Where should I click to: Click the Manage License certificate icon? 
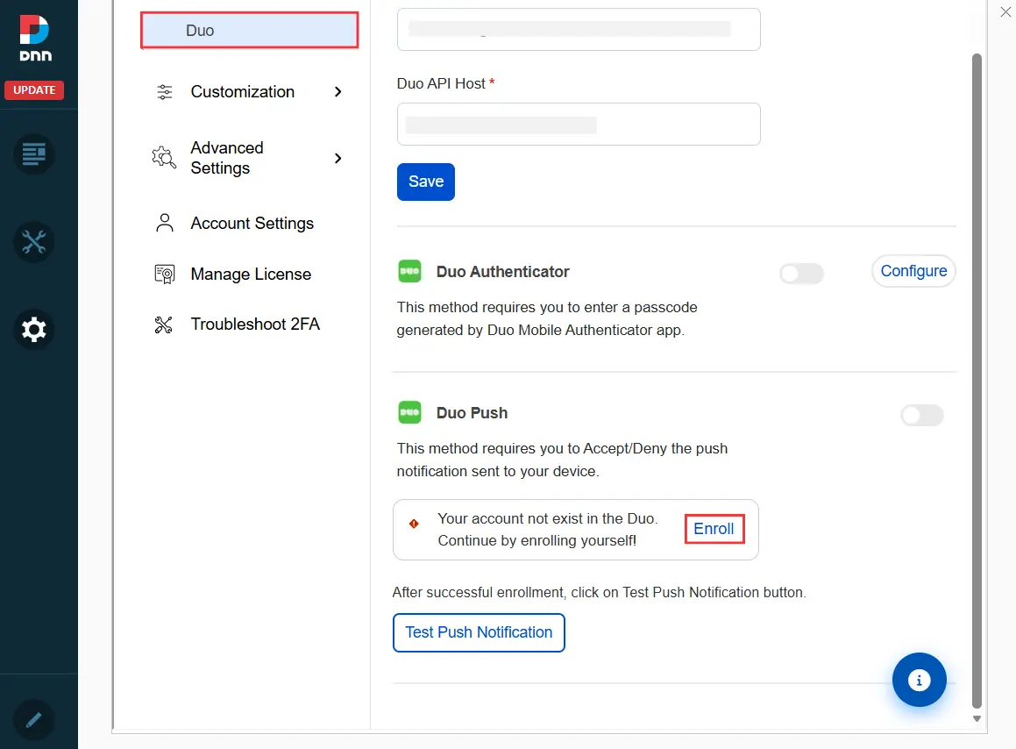tap(165, 275)
